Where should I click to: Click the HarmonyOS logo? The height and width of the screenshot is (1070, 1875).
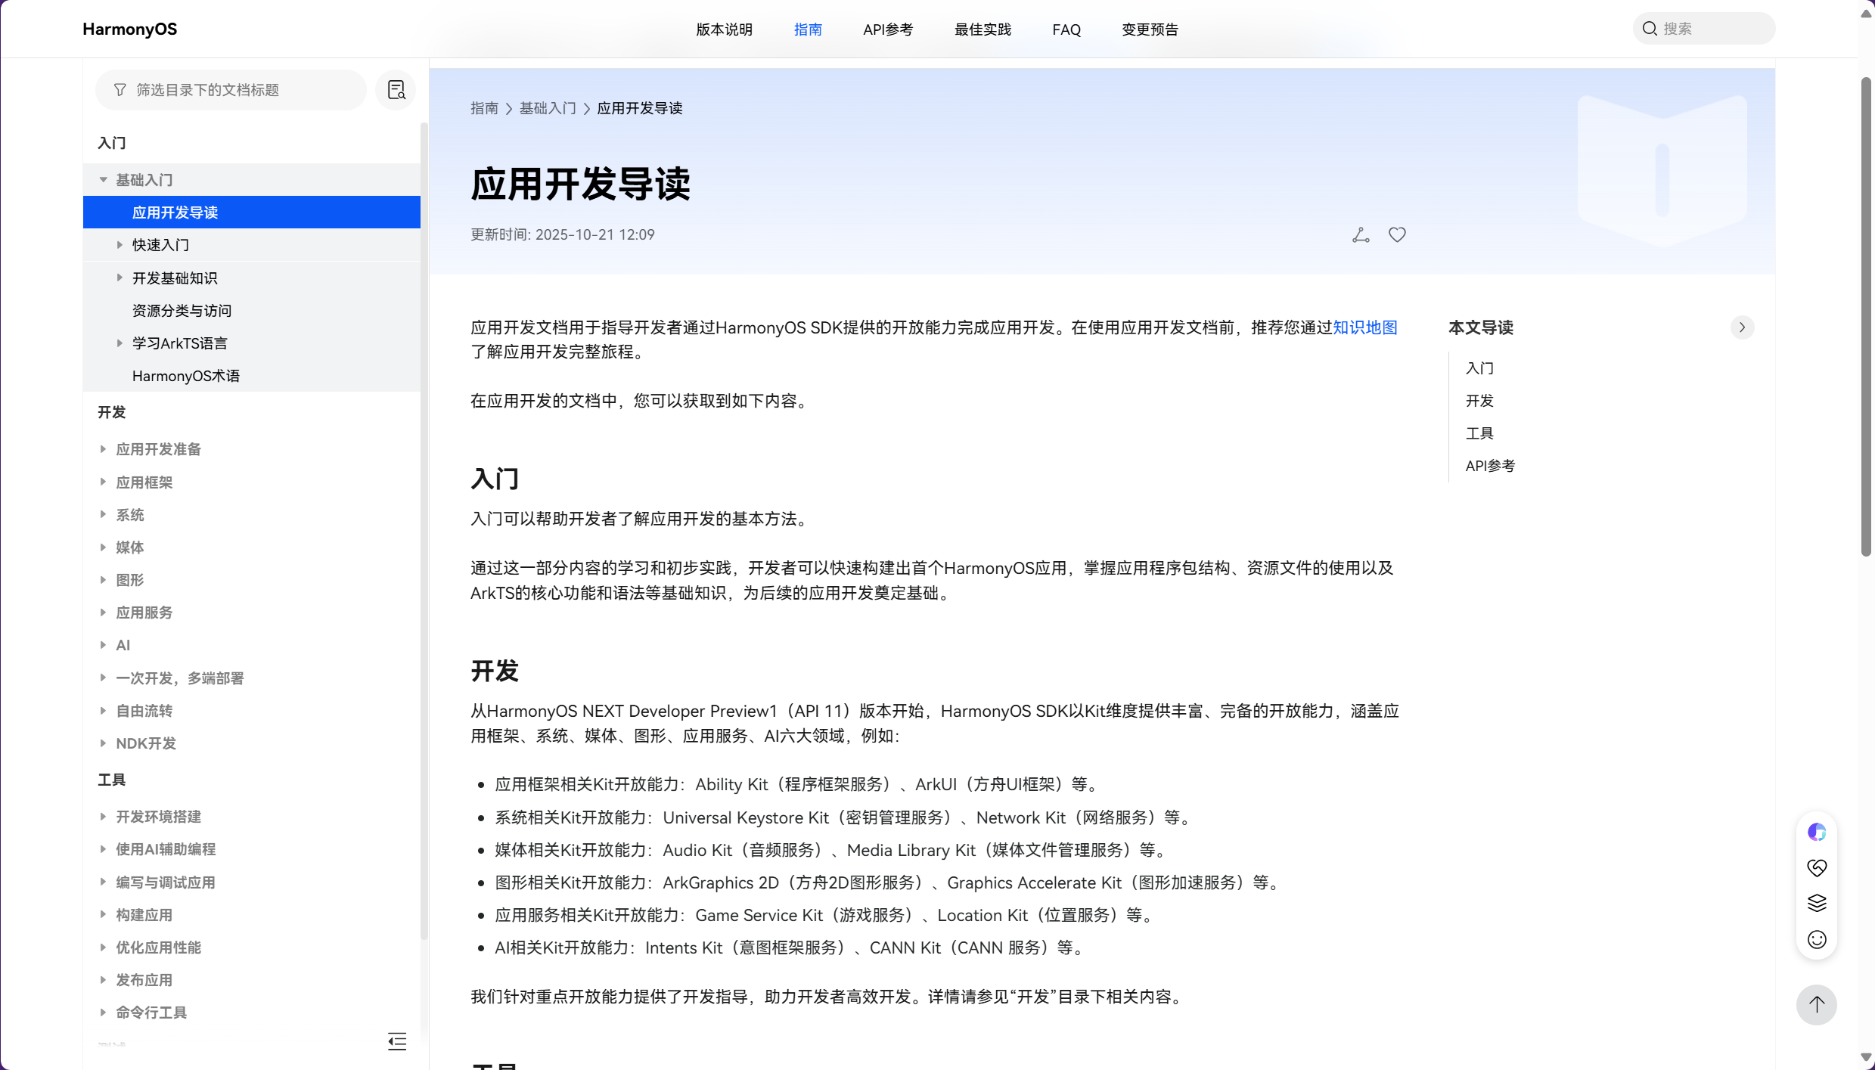(129, 29)
